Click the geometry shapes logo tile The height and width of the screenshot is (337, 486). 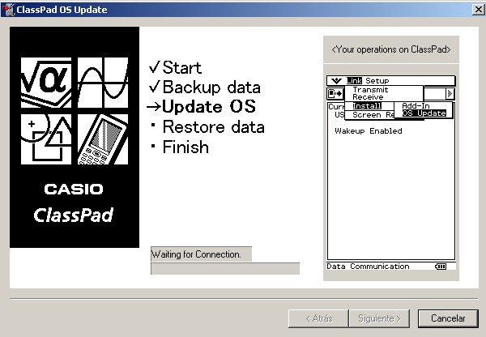point(46,139)
